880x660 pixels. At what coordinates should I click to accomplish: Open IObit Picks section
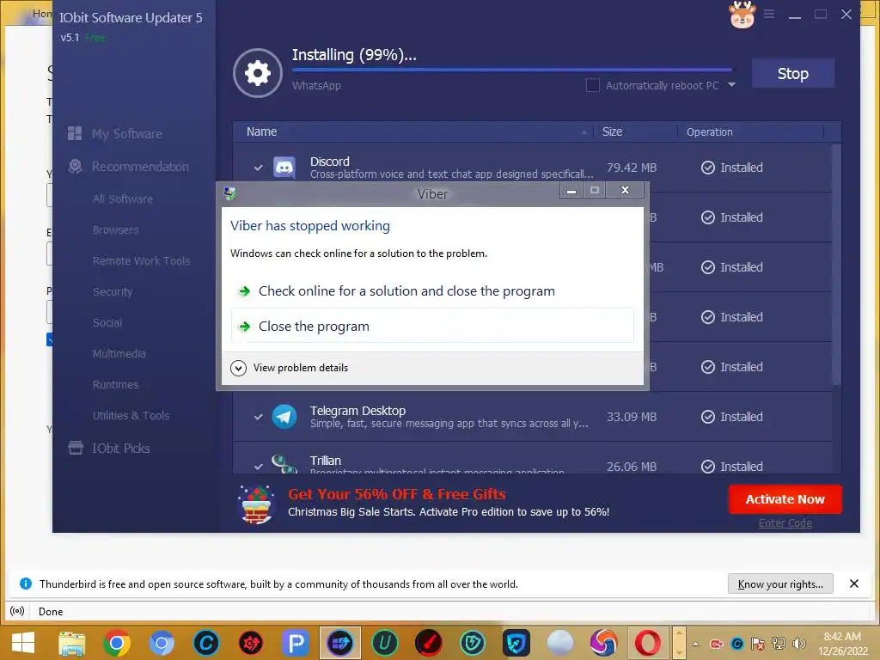(x=109, y=448)
